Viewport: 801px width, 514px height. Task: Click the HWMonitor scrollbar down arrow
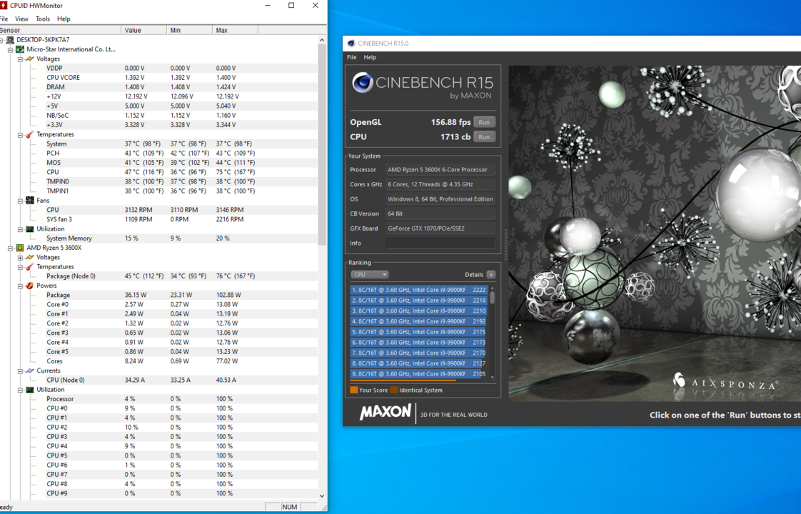[322, 495]
